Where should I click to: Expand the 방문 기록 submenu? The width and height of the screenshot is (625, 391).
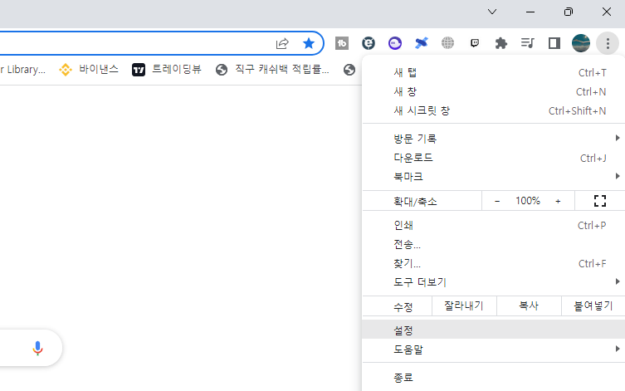pos(494,139)
